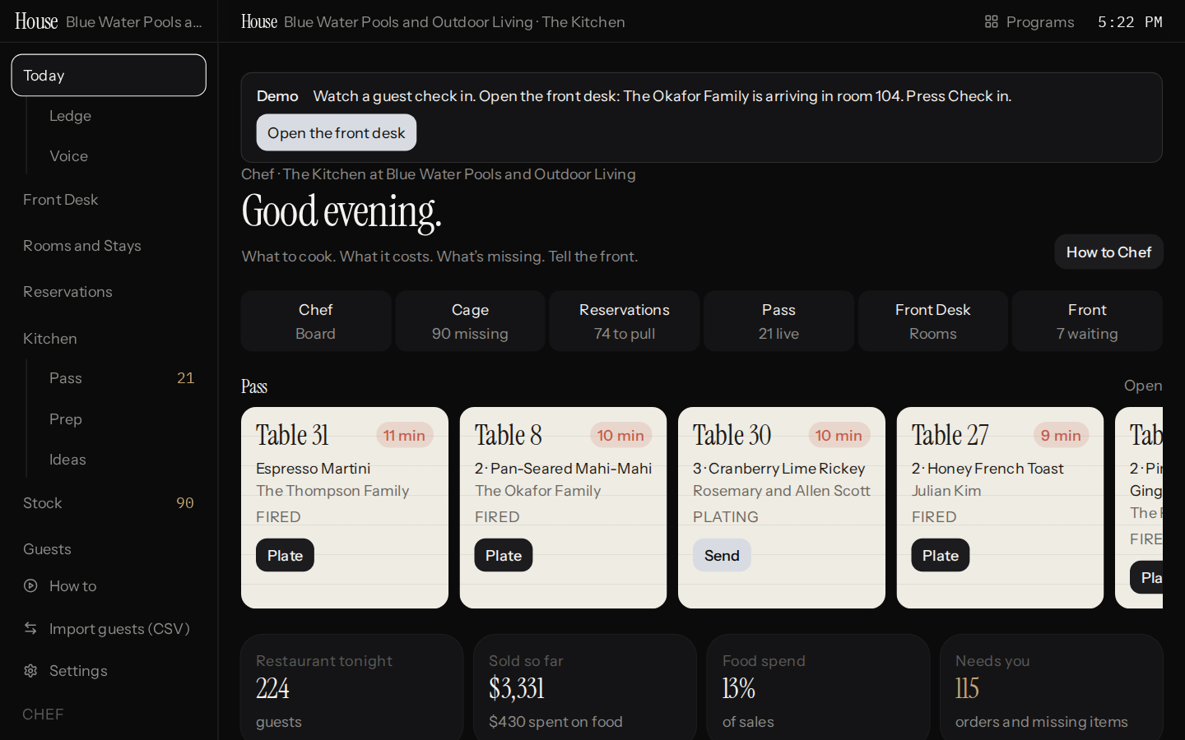Click the Programs grid icon
1185x740 pixels.
(991, 22)
